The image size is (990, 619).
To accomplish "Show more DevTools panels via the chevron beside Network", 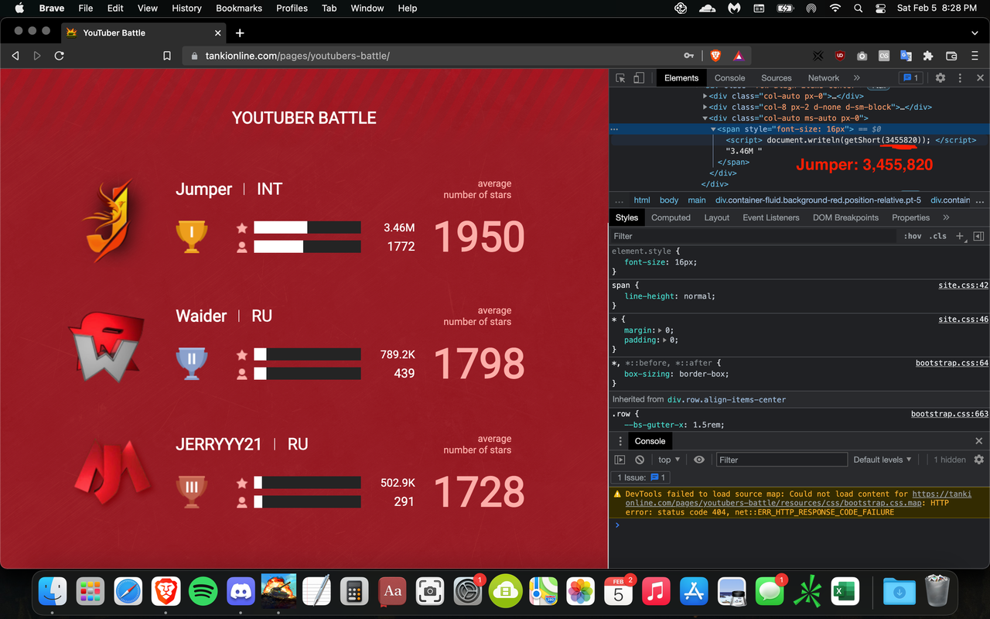I will coord(856,78).
